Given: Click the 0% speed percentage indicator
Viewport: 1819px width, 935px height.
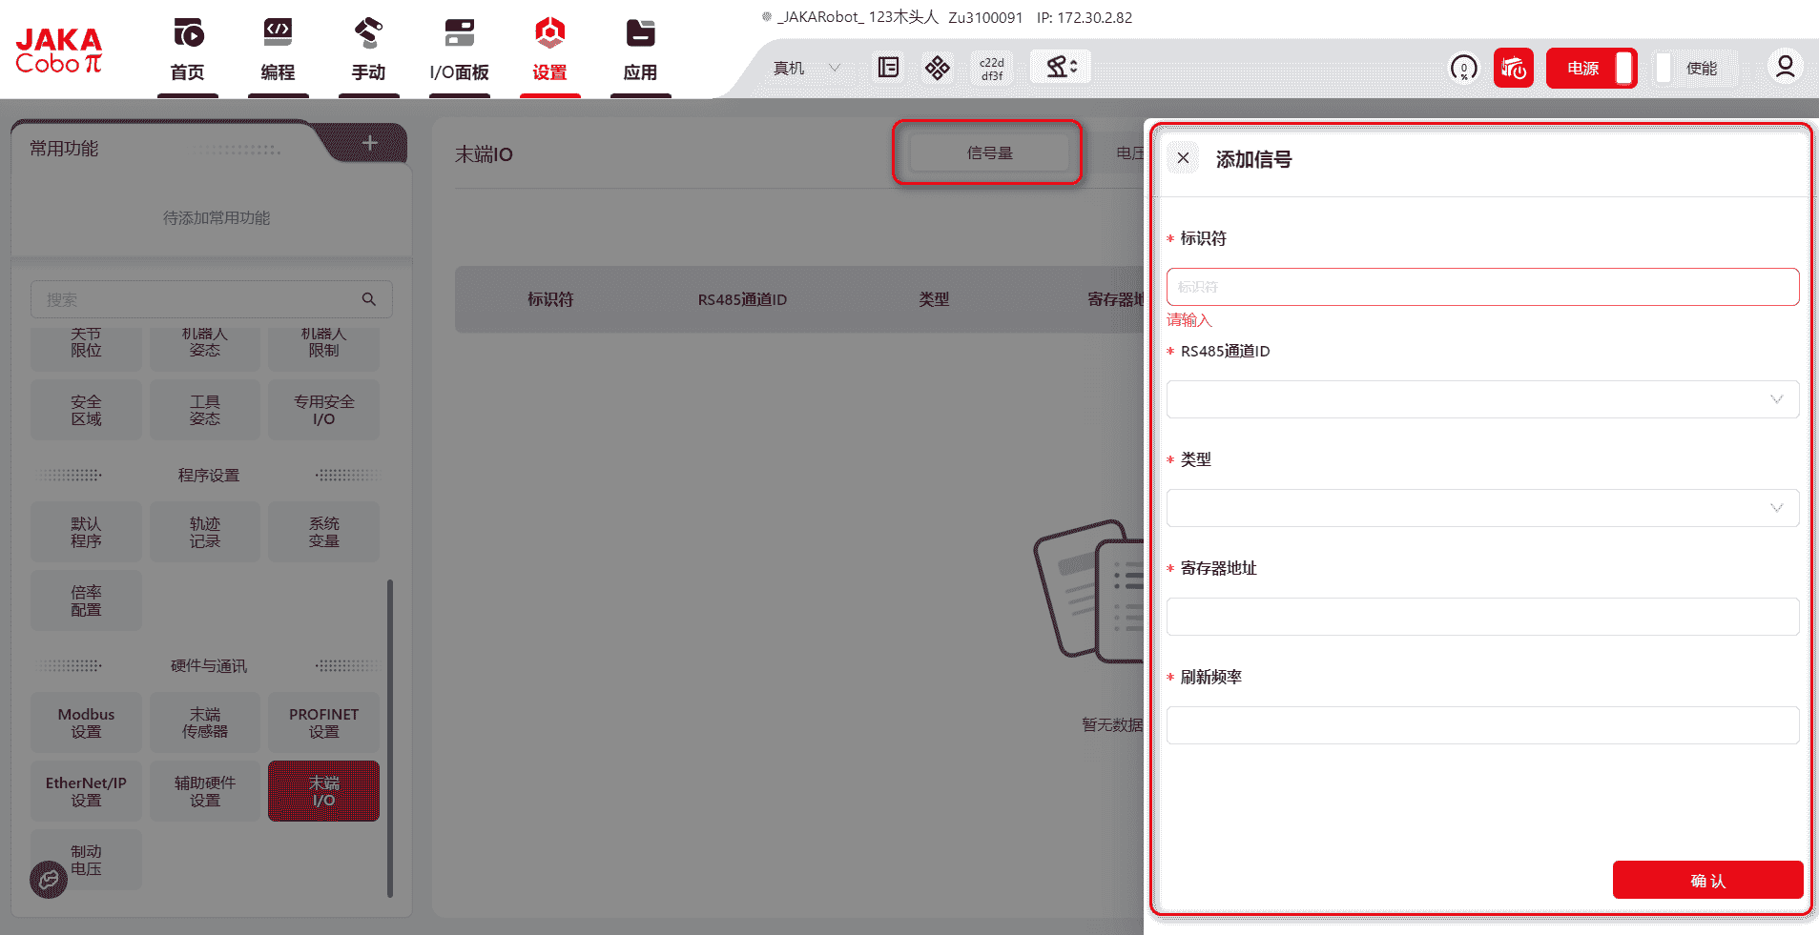Looking at the screenshot, I should 1463,69.
